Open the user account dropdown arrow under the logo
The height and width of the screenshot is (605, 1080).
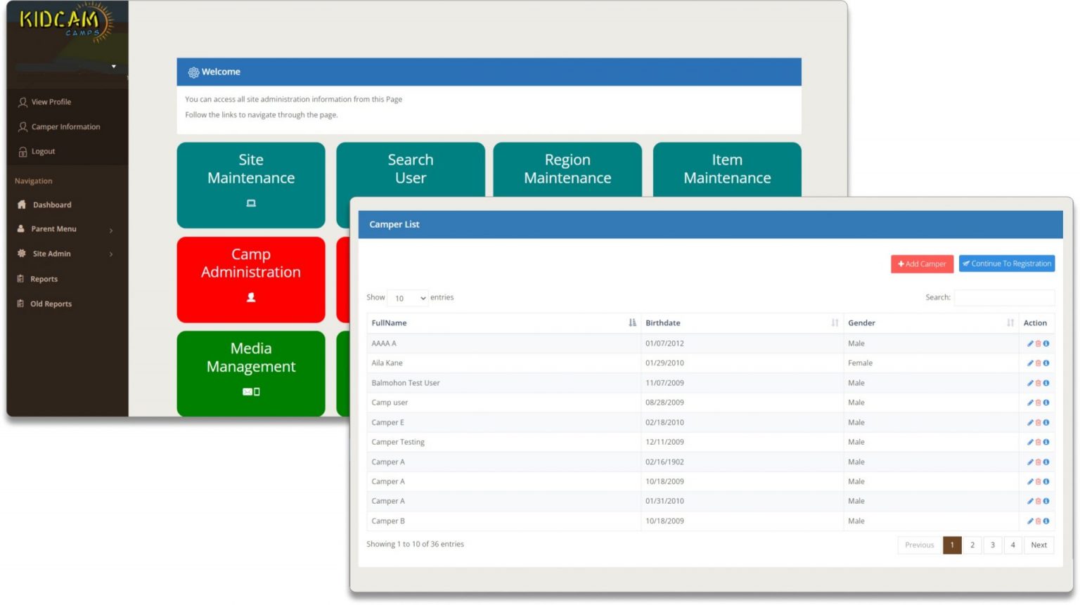point(113,67)
